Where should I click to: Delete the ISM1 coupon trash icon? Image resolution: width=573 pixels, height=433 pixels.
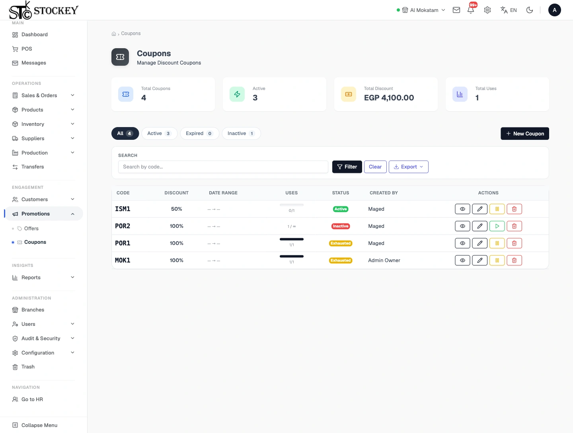pyautogui.click(x=514, y=209)
